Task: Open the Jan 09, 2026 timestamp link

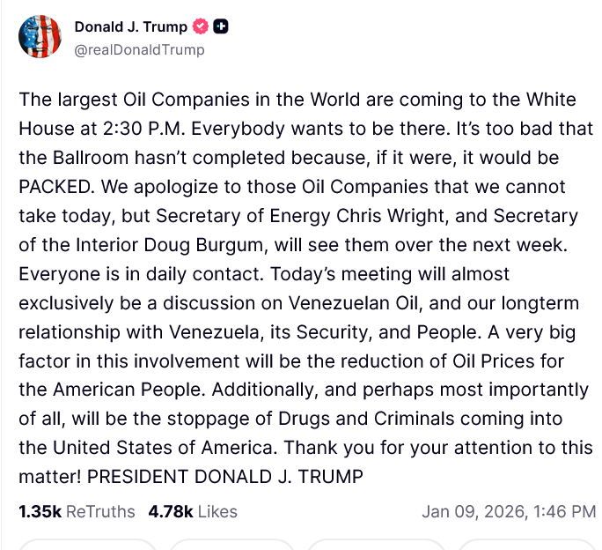Action: tap(509, 511)
